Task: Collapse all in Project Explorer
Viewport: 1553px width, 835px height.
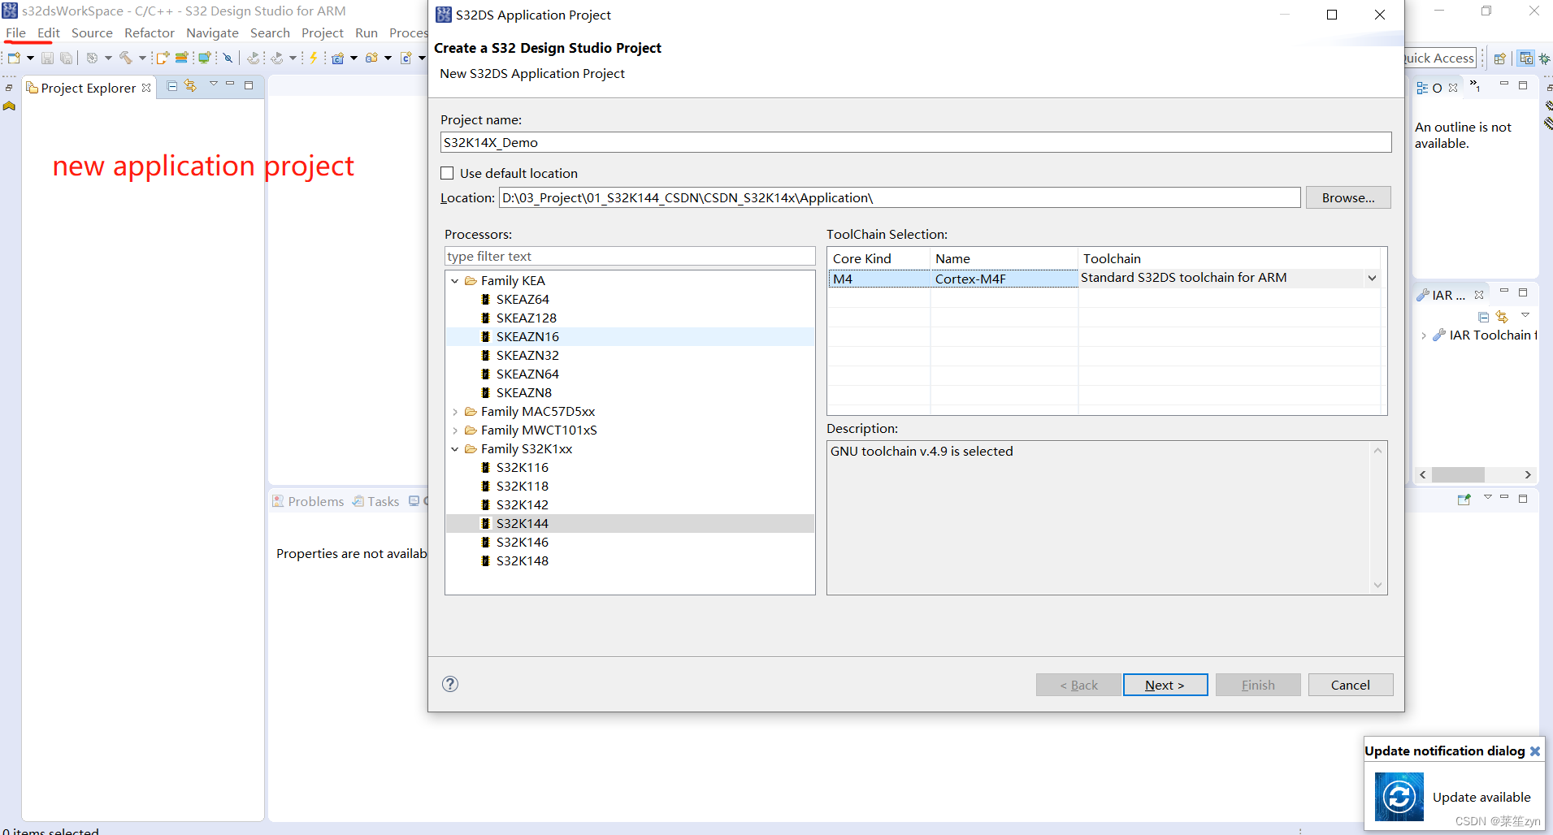Action: tap(172, 86)
